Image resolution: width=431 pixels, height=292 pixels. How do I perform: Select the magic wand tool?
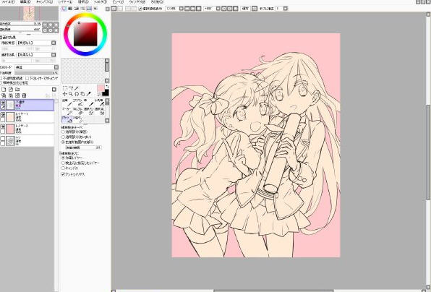tap(77, 88)
